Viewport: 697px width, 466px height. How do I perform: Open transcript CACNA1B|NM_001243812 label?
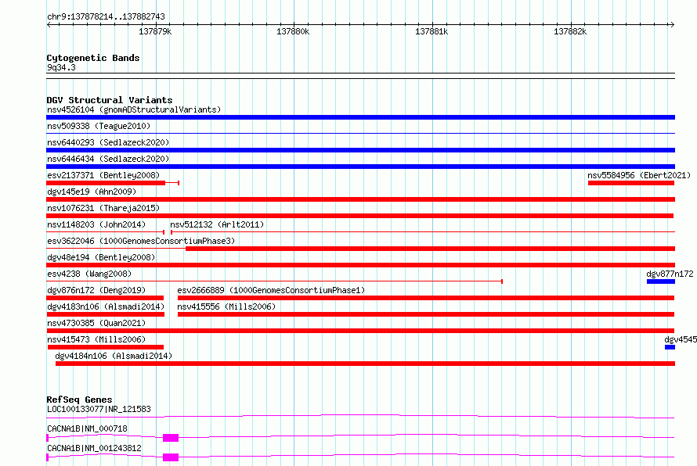click(94, 448)
